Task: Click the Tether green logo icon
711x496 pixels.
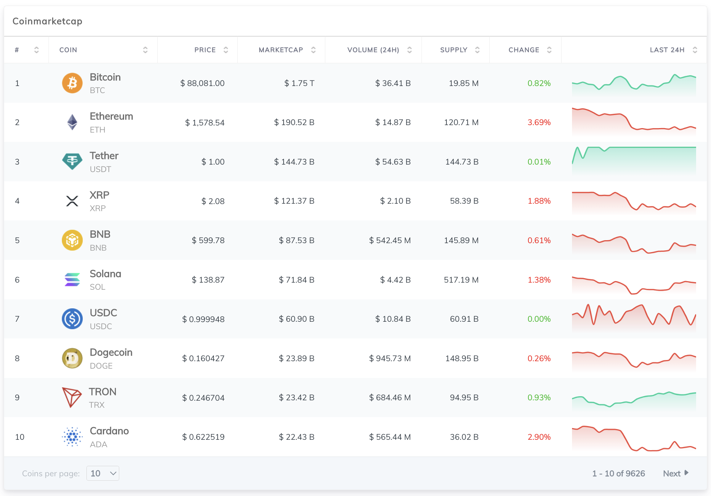Action: [x=72, y=162]
